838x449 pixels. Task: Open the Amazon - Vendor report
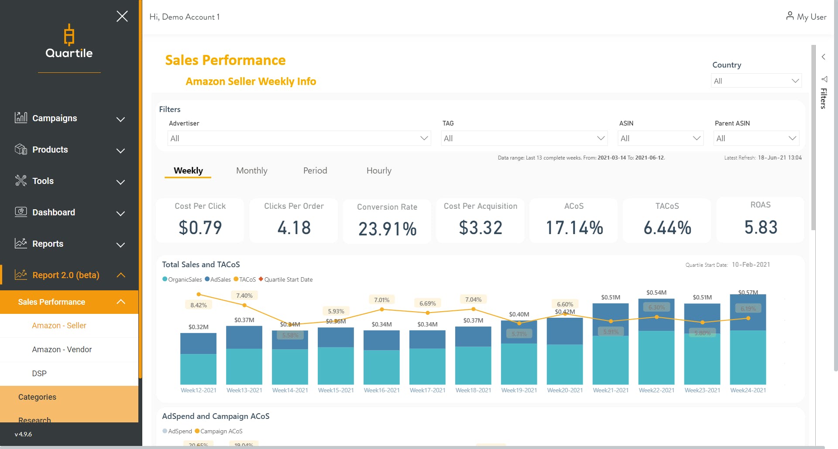tap(62, 350)
